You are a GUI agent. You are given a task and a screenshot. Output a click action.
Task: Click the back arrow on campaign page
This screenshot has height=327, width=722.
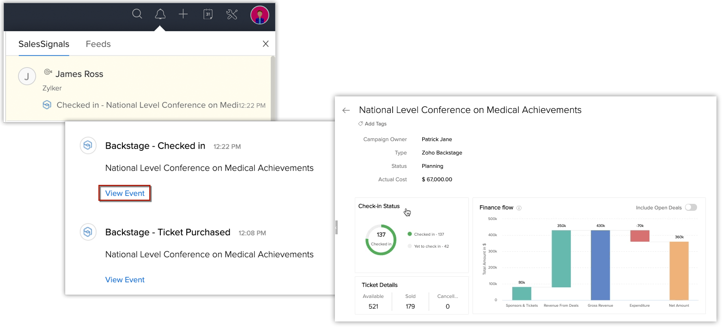tap(346, 110)
